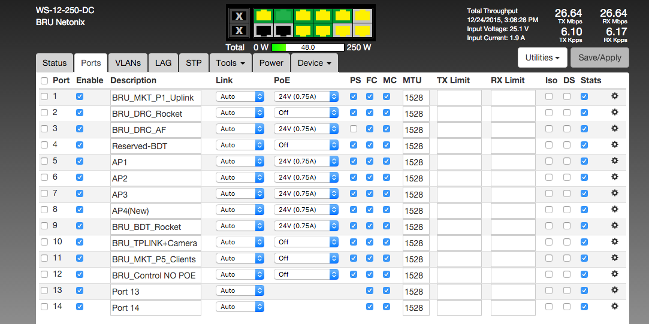Click RX Limit field for port 2

point(513,114)
